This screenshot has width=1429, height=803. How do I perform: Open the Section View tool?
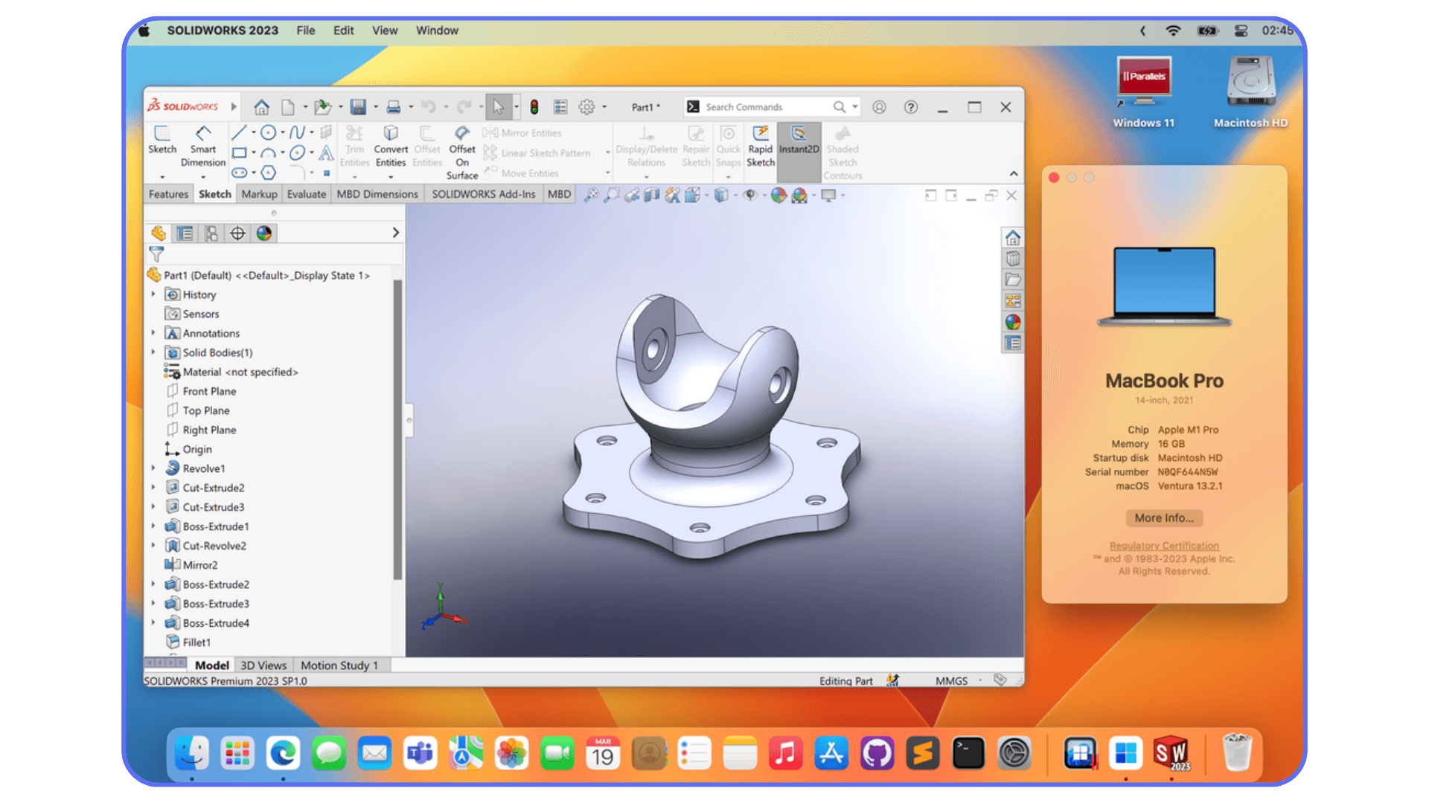pos(653,195)
